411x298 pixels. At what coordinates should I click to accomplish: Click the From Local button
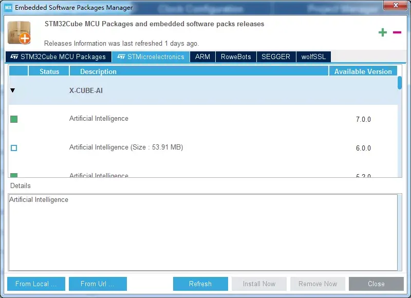coord(35,284)
